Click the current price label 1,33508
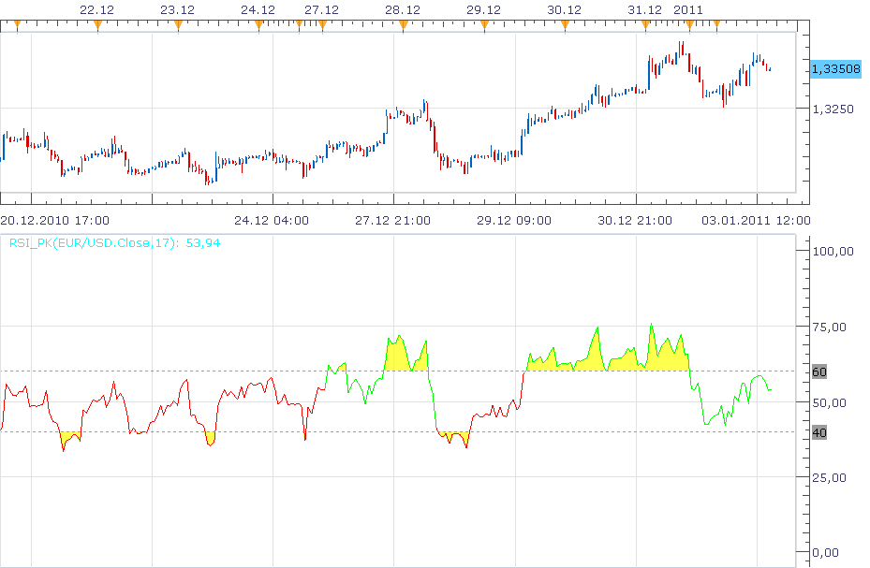 click(835, 68)
